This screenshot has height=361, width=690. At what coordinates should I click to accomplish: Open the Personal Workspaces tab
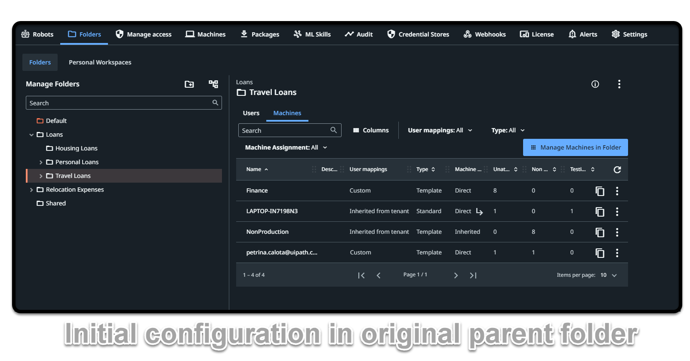(x=100, y=62)
